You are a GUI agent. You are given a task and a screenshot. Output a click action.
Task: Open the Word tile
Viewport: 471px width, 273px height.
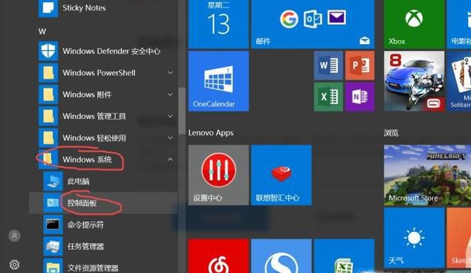[328, 65]
